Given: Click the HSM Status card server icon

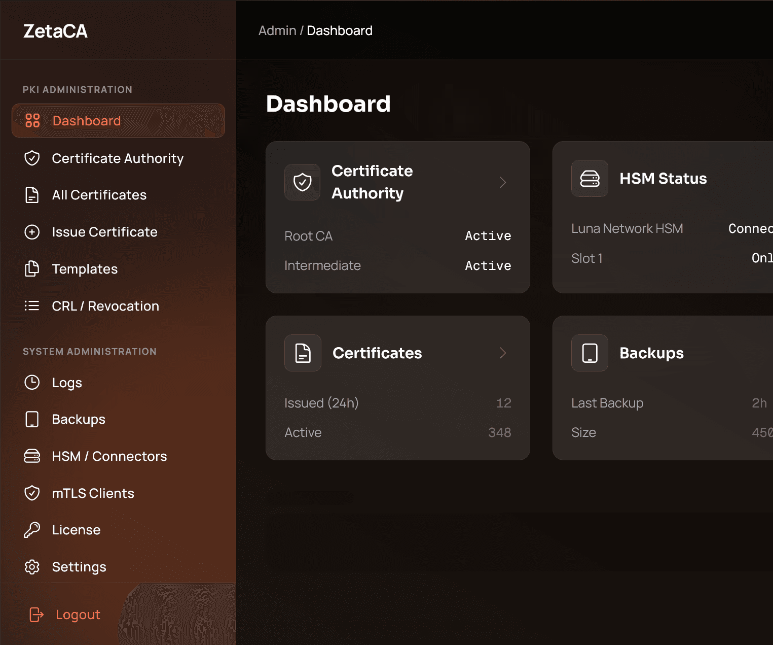Looking at the screenshot, I should [x=590, y=178].
